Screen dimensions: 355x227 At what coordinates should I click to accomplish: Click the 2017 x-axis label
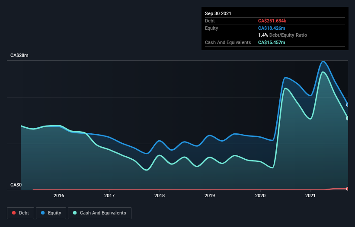[x=109, y=195]
